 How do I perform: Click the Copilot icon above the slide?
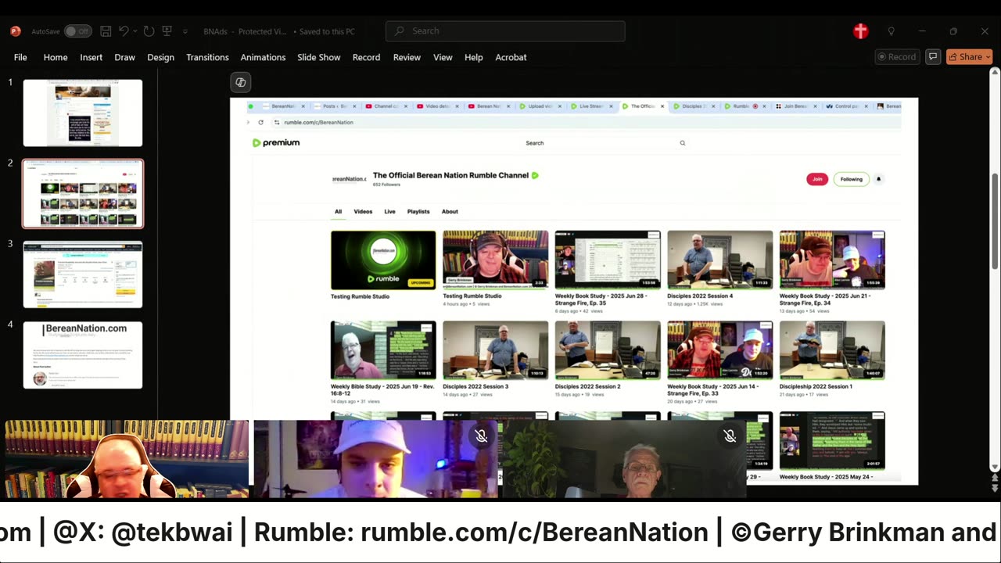click(241, 82)
